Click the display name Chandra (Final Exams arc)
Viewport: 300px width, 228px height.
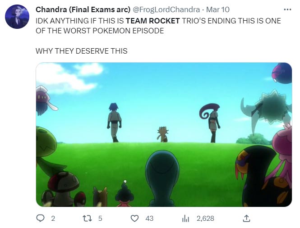pyautogui.click(x=83, y=9)
